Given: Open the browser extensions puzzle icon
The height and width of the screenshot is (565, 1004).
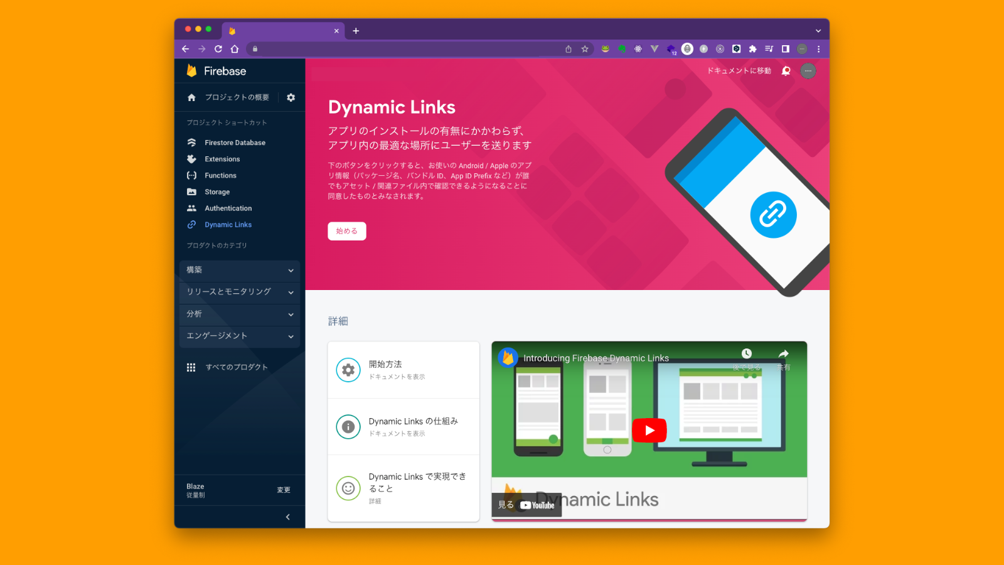Looking at the screenshot, I should pyautogui.click(x=752, y=49).
